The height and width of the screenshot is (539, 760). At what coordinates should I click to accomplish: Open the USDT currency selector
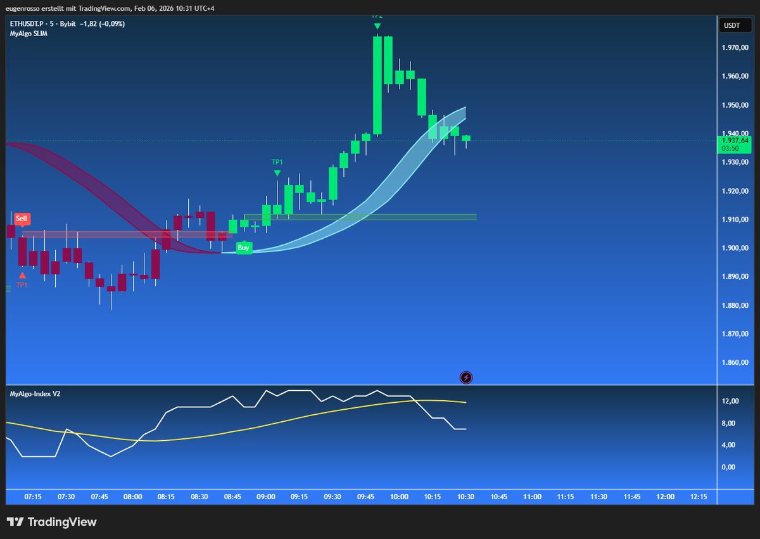tap(735, 25)
